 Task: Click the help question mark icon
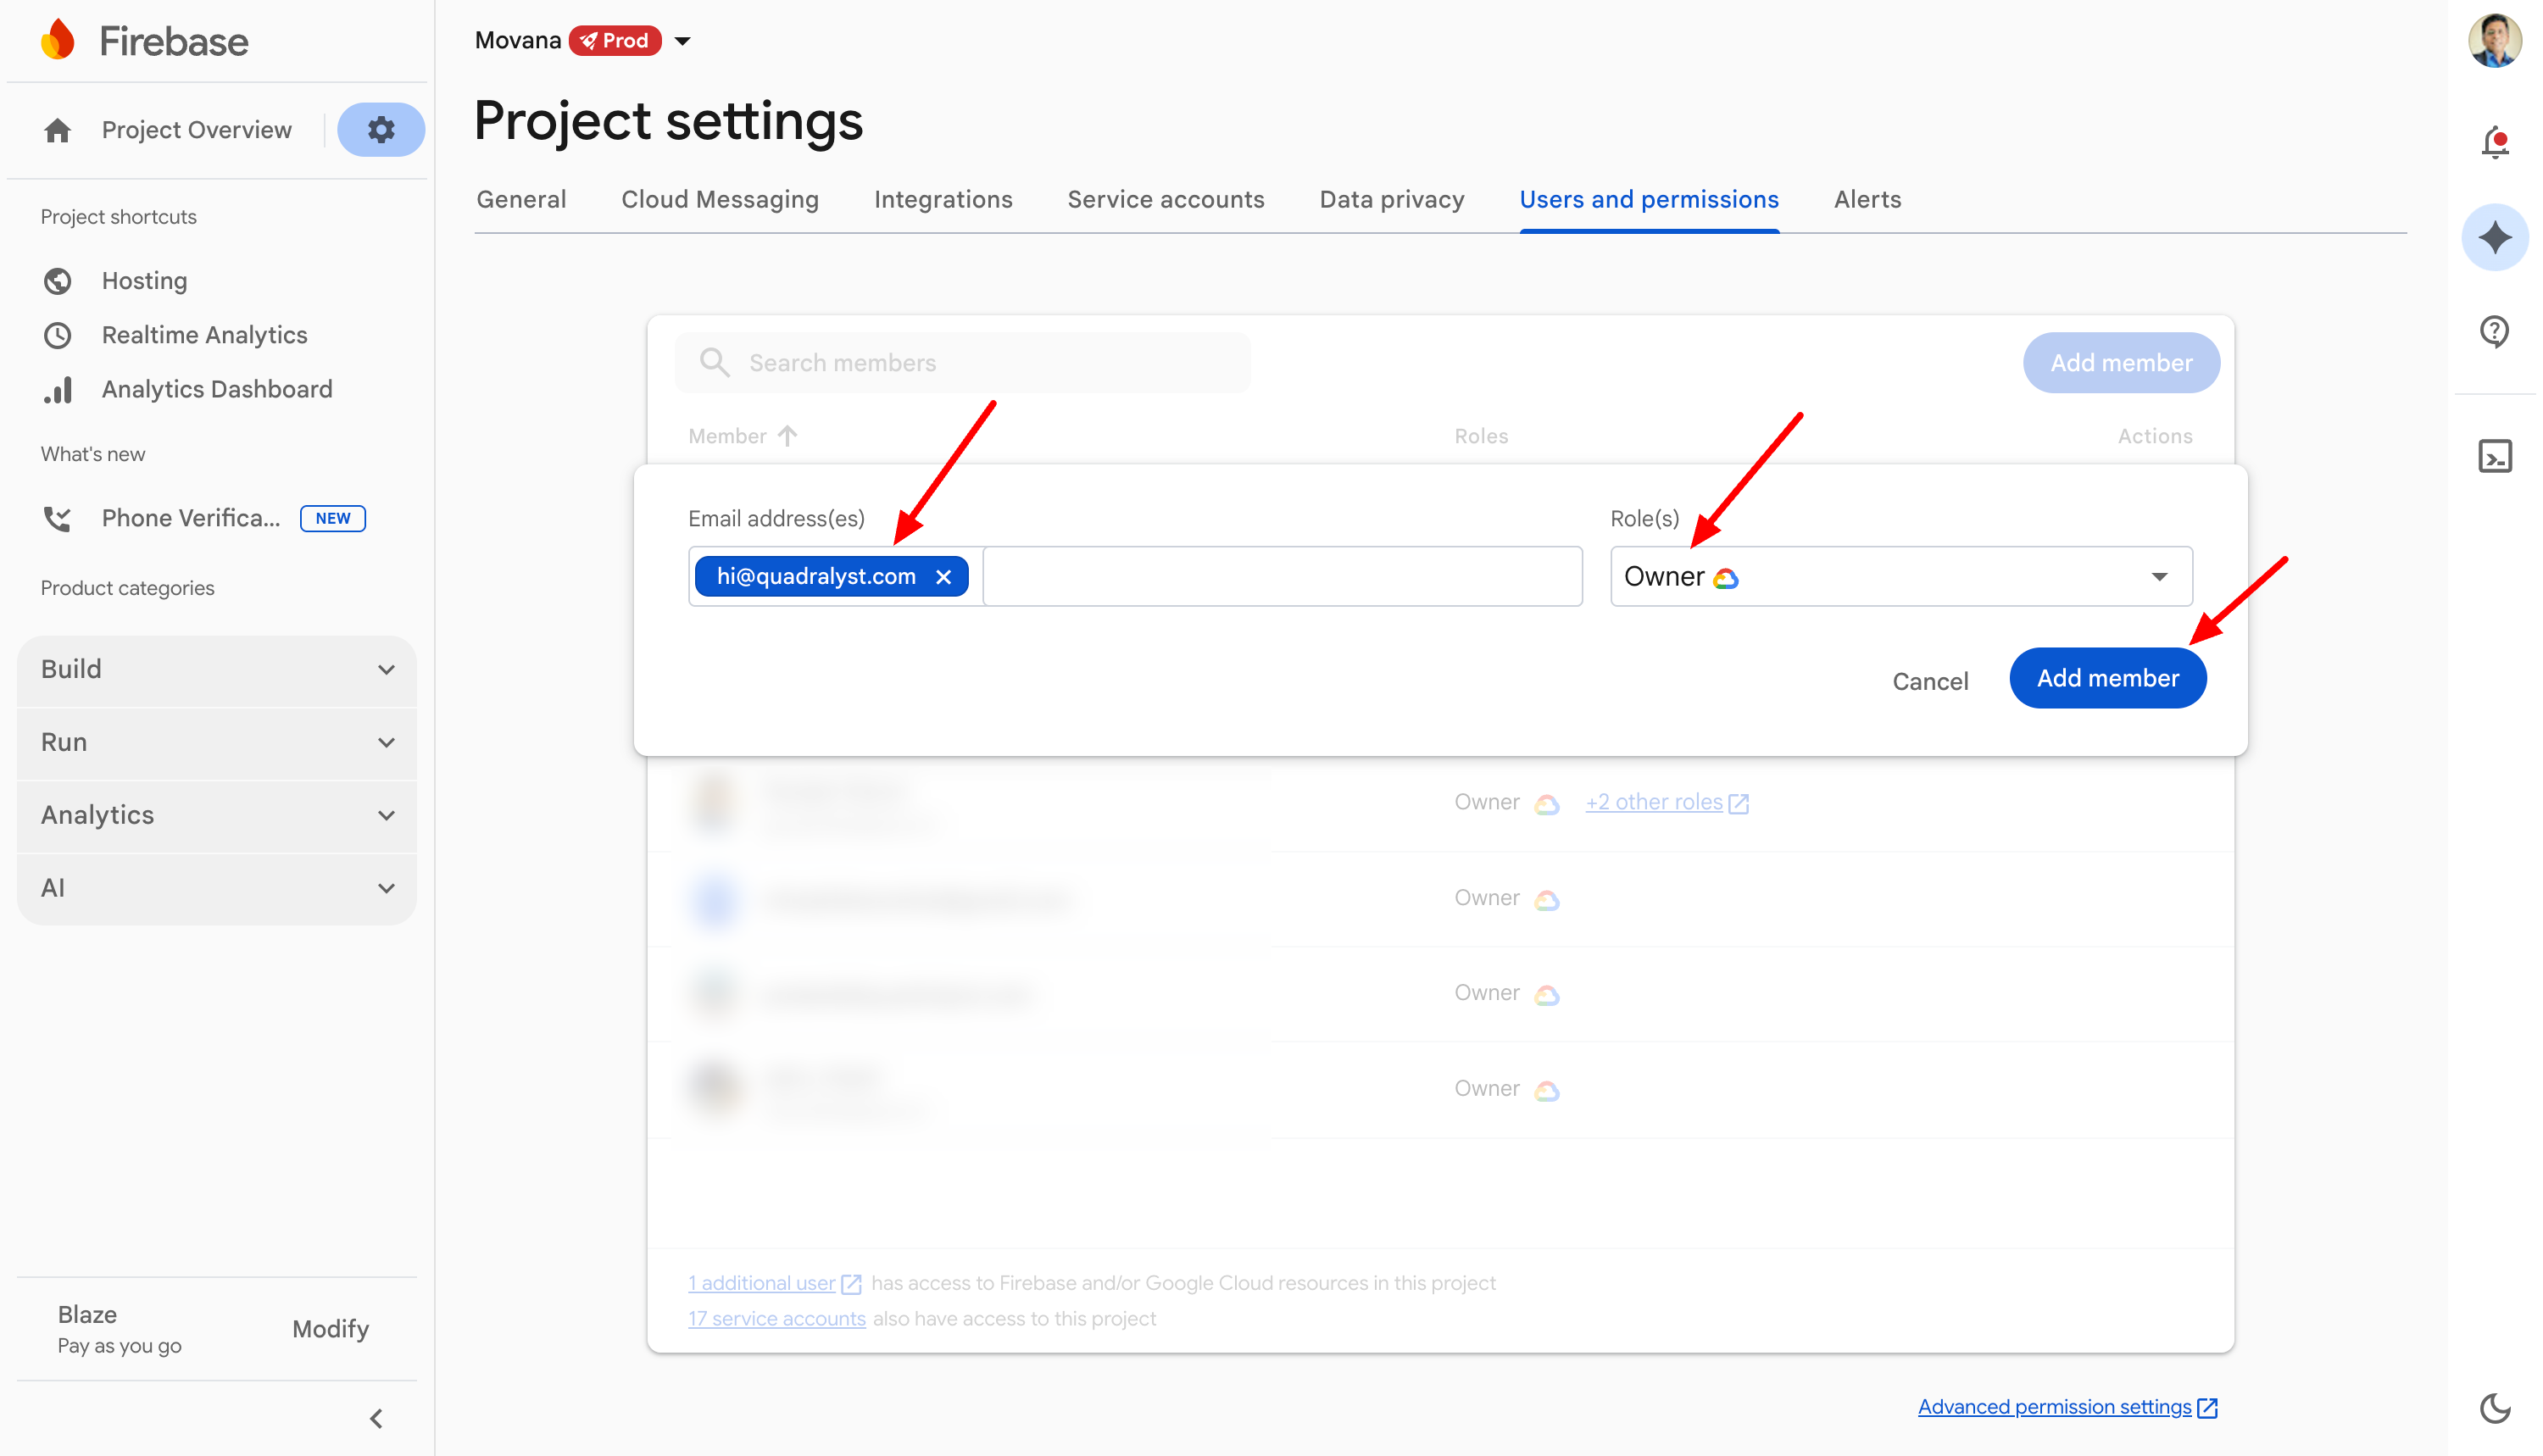click(x=2494, y=330)
